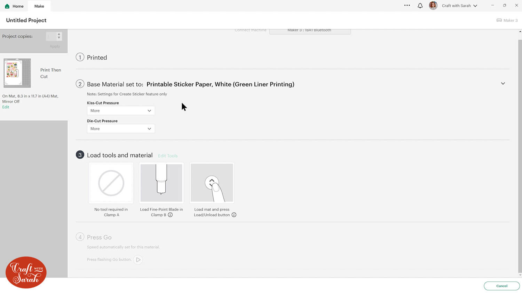Show info for Fine-Point Blade in Clamp B
The width and height of the screenshot is (522, 293).
click(x=170, y=215)
